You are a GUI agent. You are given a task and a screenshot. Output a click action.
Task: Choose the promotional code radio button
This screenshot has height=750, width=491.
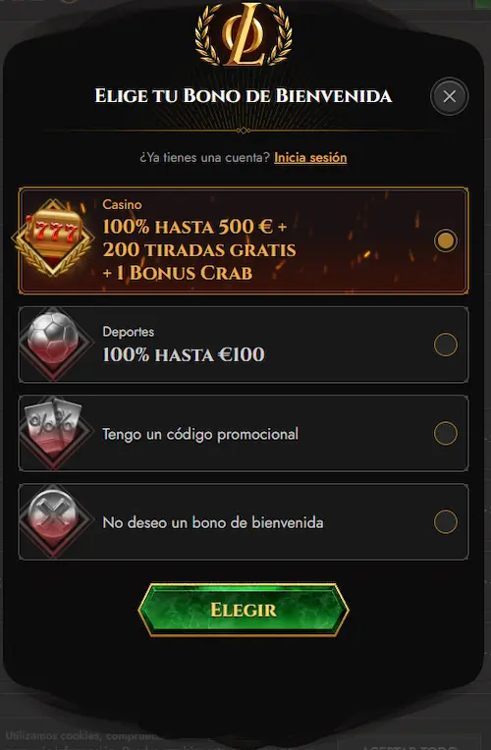point(446,433)
